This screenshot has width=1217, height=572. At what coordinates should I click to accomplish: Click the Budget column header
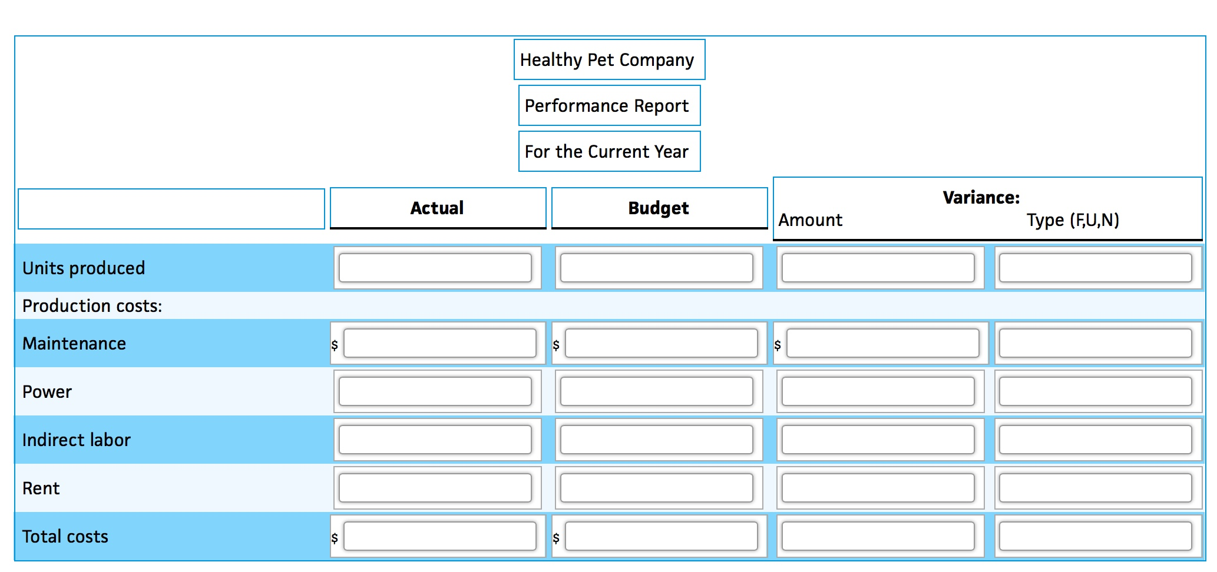point(660,208)
